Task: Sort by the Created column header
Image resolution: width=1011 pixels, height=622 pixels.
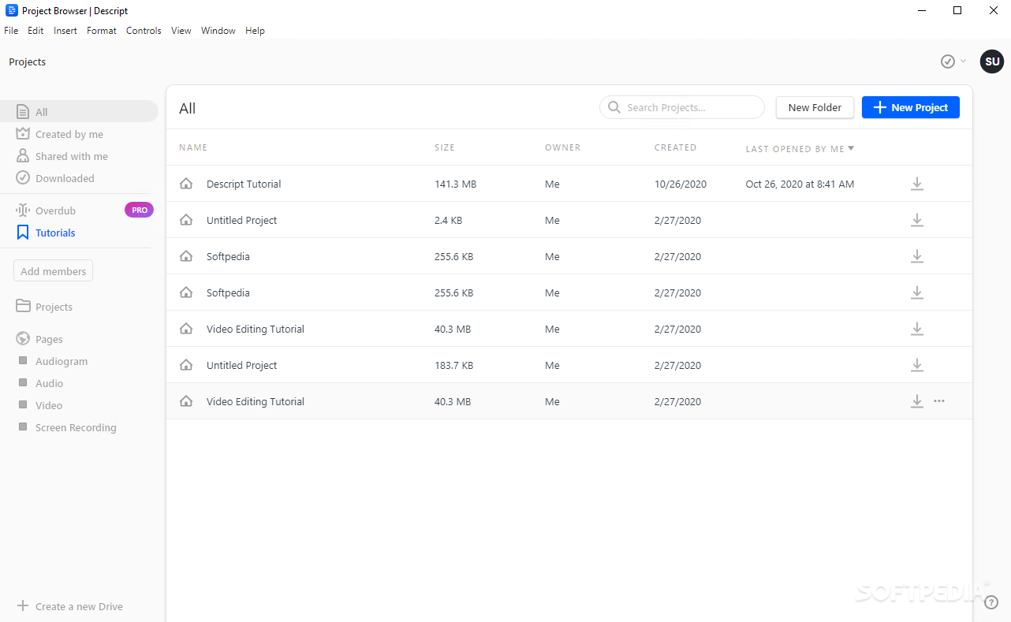Action: (675, 147)
